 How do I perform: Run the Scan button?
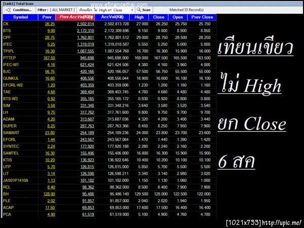tap(144, 10)
